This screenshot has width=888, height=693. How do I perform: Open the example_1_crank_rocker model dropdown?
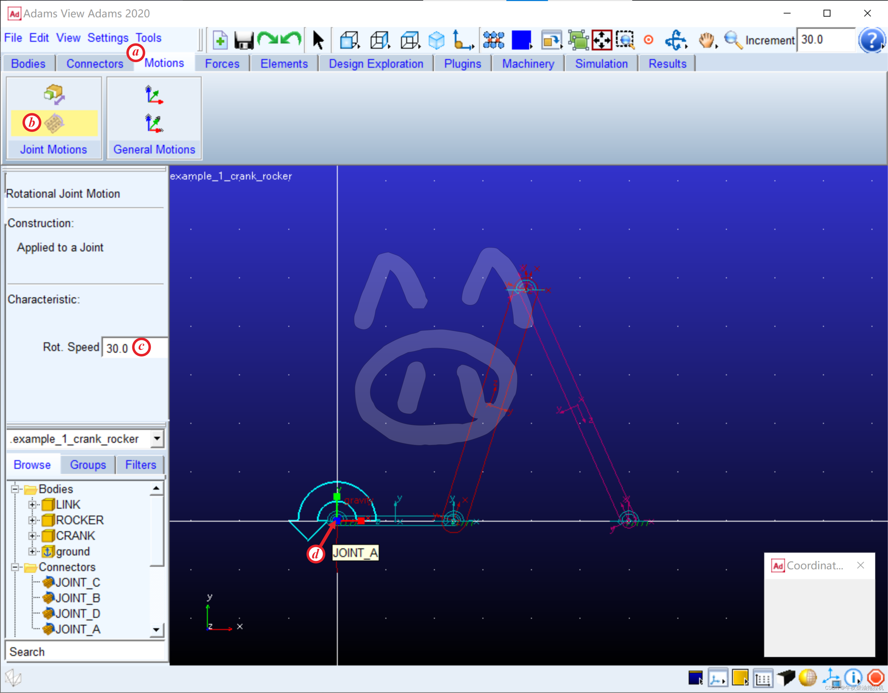(157, 439)
